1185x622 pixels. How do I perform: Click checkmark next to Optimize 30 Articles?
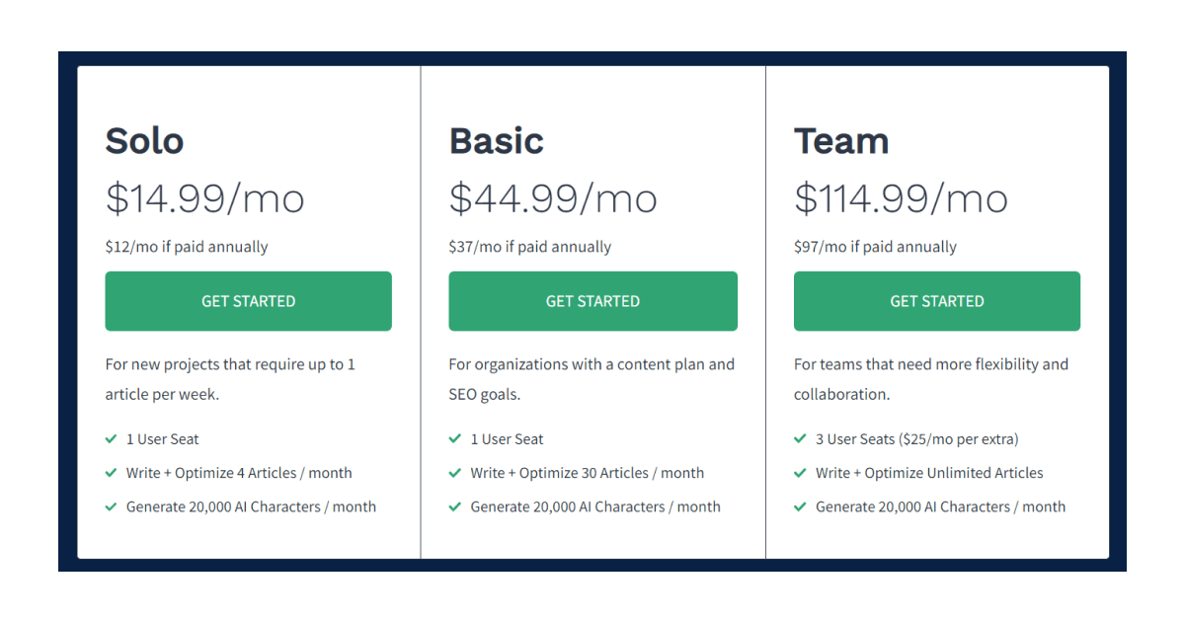[x=455, y=473]
